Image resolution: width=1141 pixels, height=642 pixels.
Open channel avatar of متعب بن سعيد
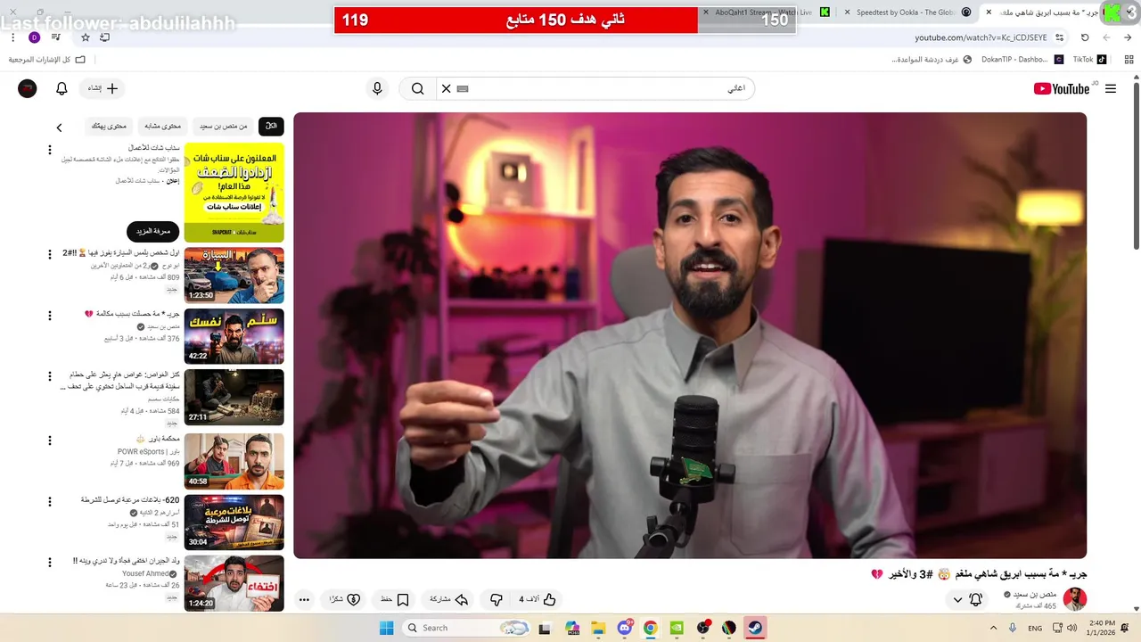point(1075,599)
